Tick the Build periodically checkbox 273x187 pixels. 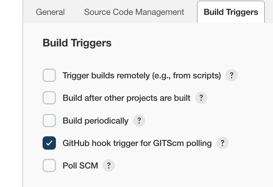point(49,121)
